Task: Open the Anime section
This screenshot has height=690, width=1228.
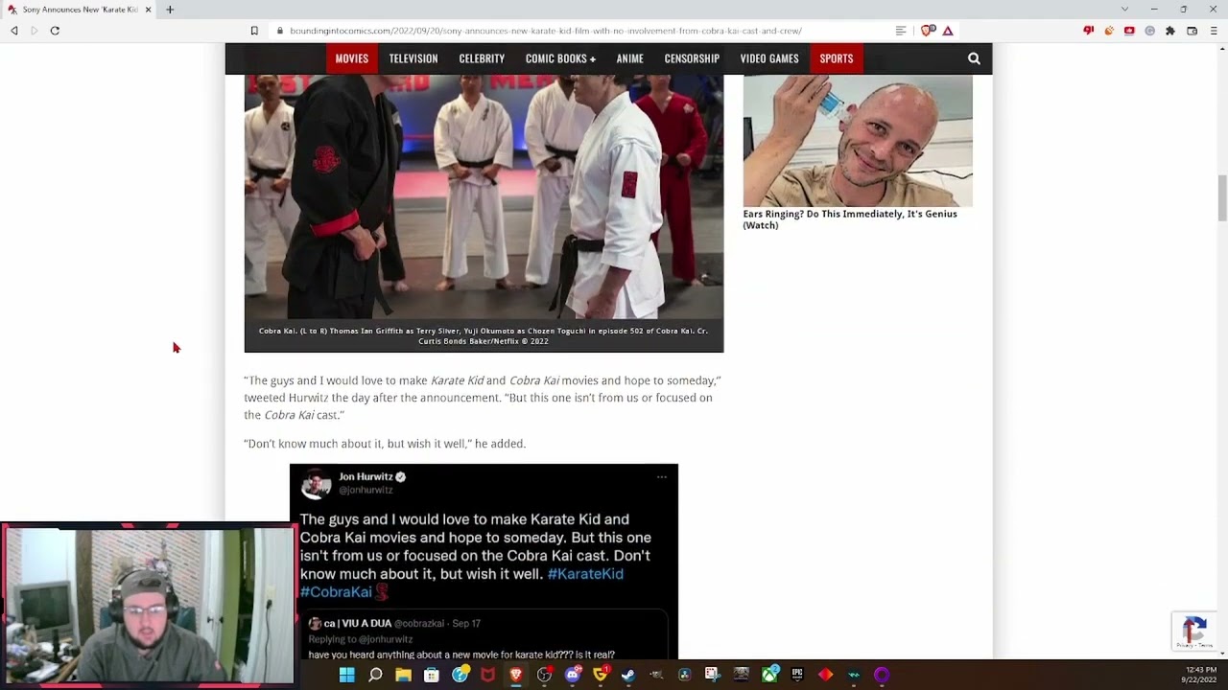Action: click(x=630, y=58)
